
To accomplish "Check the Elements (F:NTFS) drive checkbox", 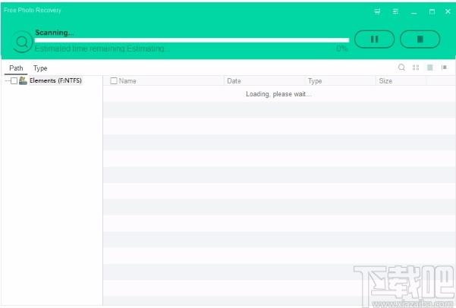I will point(14,81).
